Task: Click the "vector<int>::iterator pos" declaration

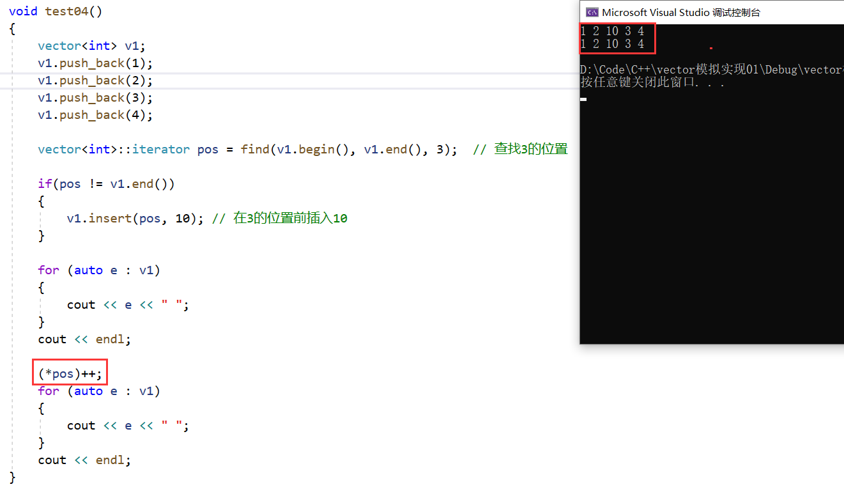Action: click(x=128, y=150)
